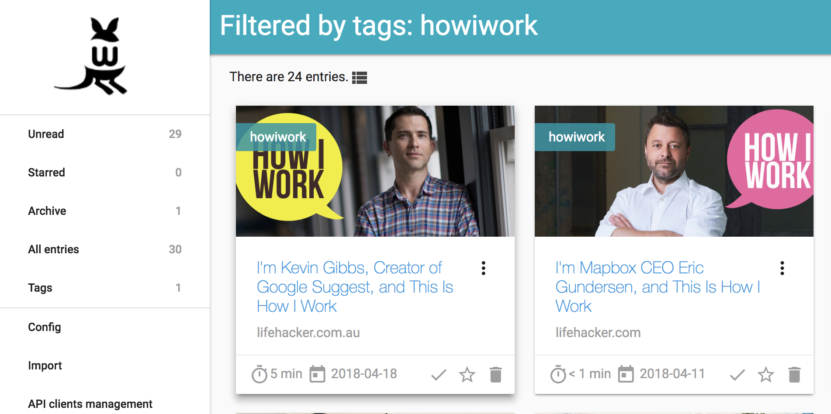Open more options for Kevin Gibbs card
The height and width of the screenshot is (414, 831).
[483, 268]
